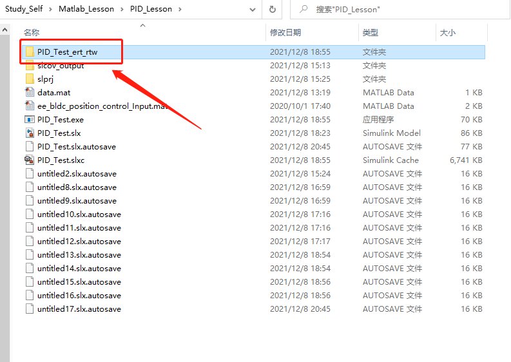
Task: Expand the chevron after PID_Lesson
Action: coord(180,9)
